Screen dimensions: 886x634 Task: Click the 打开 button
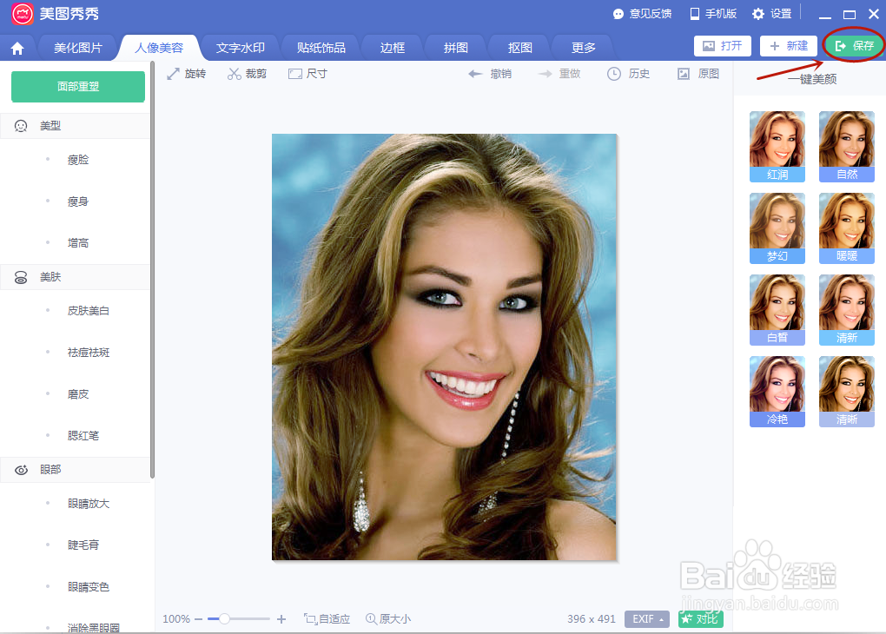pyautogui.click(x=722, y=46)
